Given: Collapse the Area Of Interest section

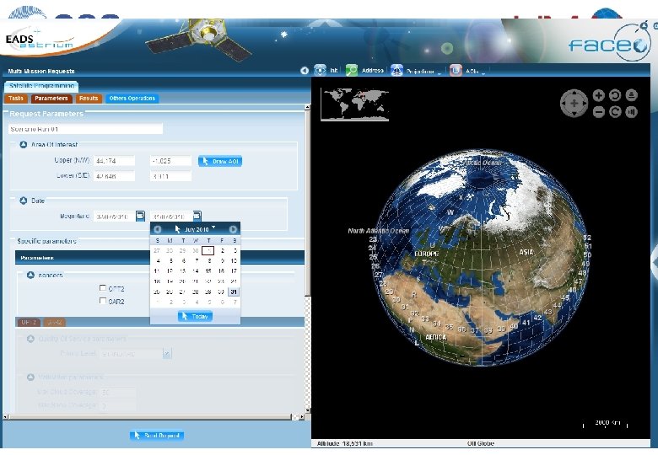Looking at the screenshot, I should [24, 145].
